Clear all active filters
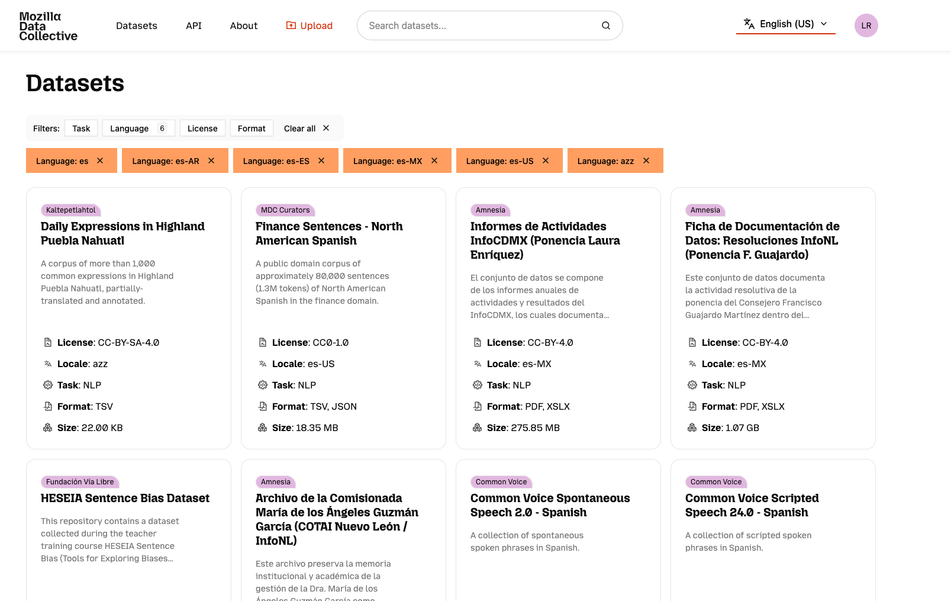Image resolution: width=951 pixels, height=601 pixels. click(307, 128)
